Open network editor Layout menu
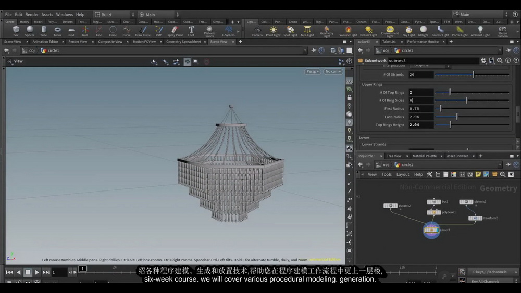 coord(403,174)
